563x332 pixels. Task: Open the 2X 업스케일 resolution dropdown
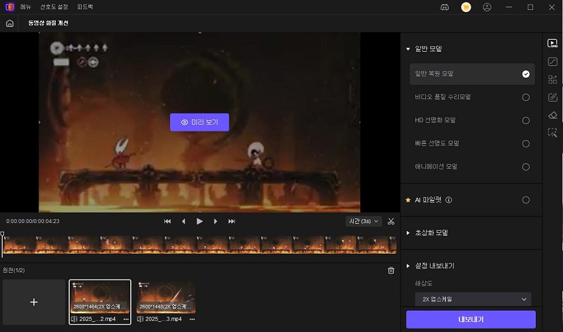(x=473, y=299)
